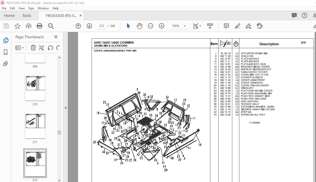
Task: Add a sticky note comment
Action: [x=226, y=26]
